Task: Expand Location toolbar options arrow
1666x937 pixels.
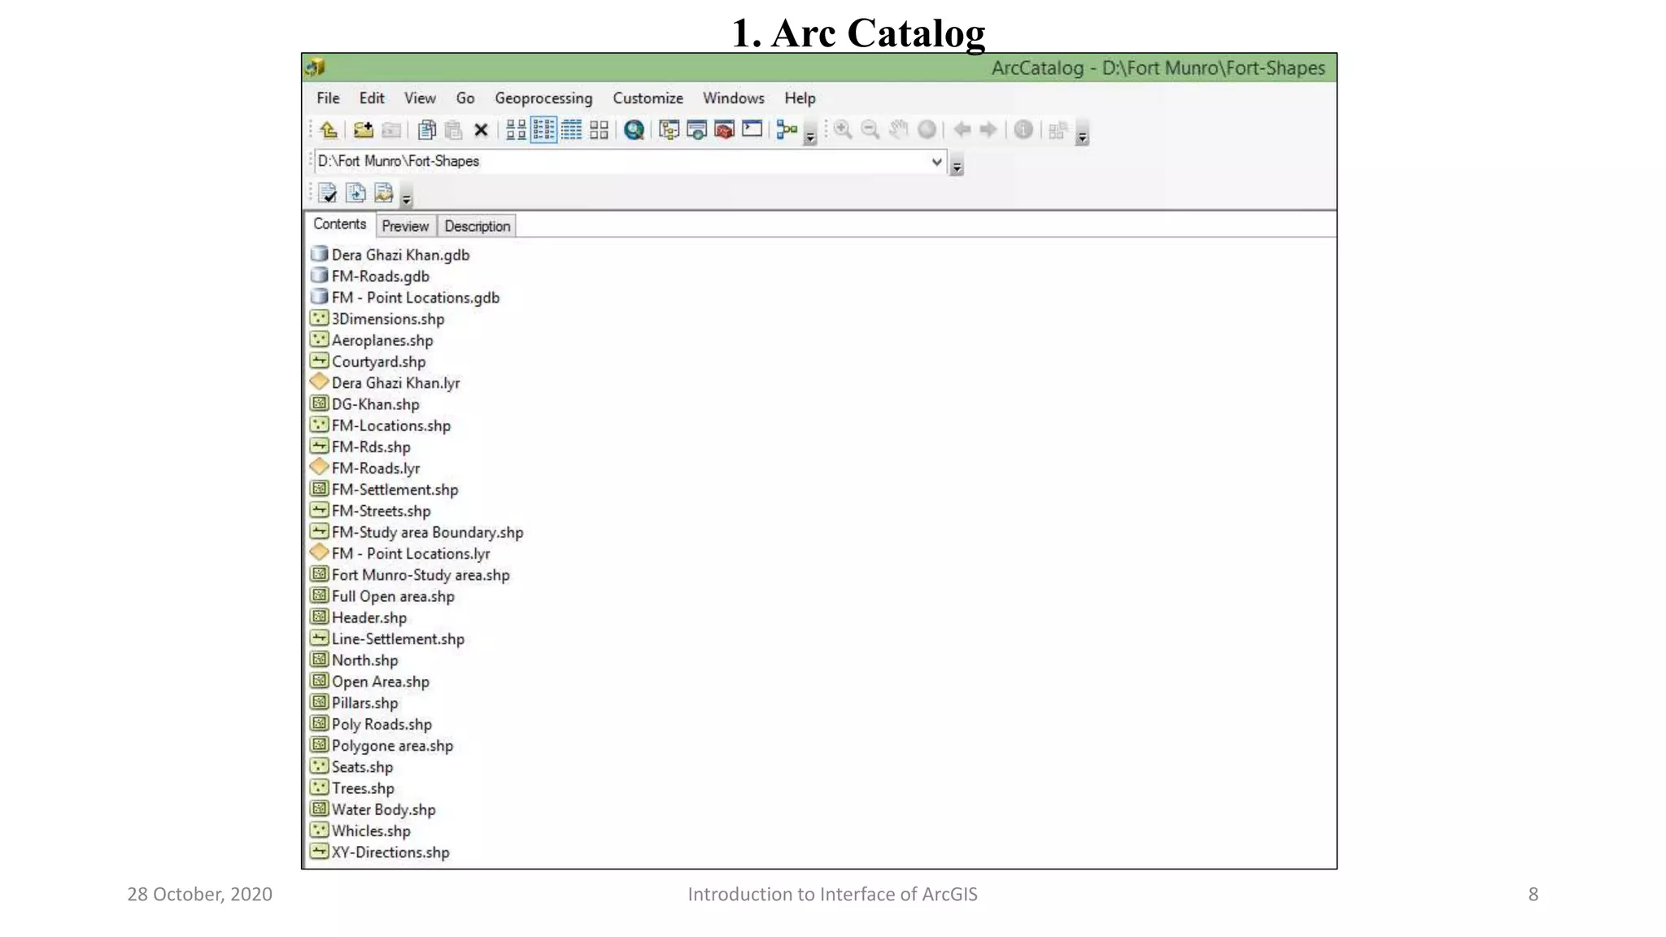Action: pyautogui.click(x=957, y=165)
